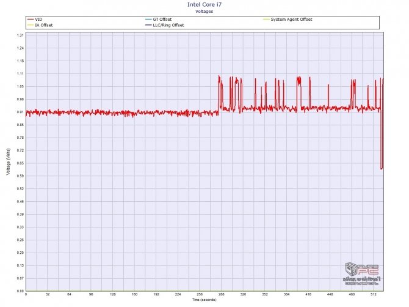The image size is (409, 307).
Task: Click the 1.11 value on voltage axis
Action: coord(20,73)
